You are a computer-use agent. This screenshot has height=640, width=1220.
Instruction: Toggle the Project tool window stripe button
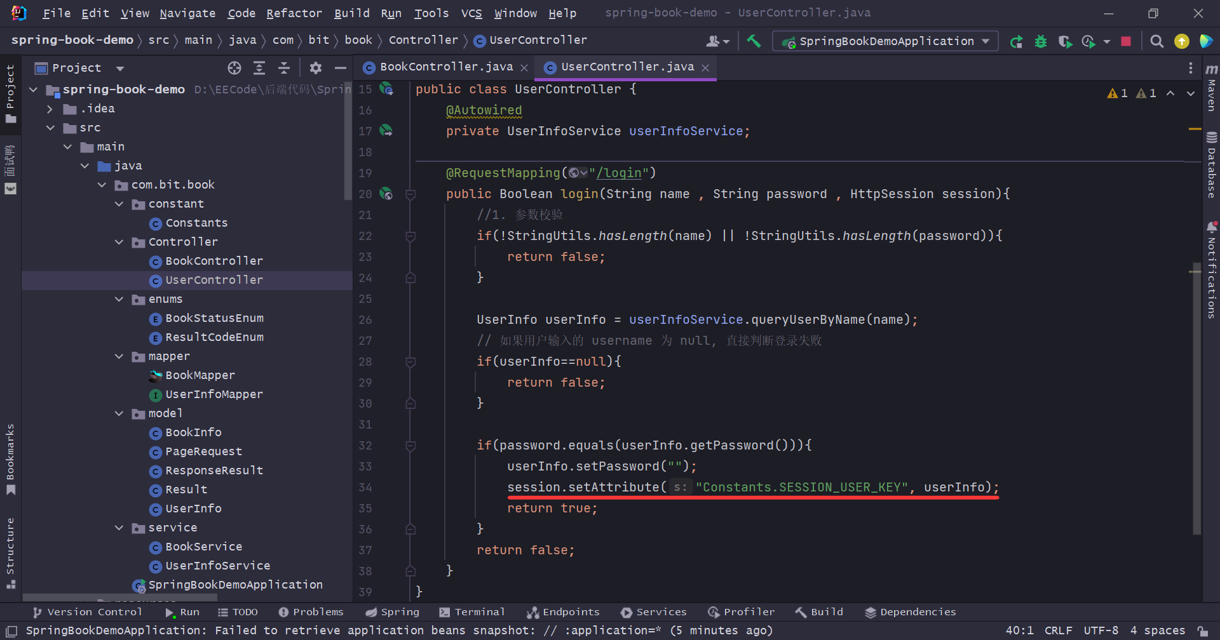[10, 94]
